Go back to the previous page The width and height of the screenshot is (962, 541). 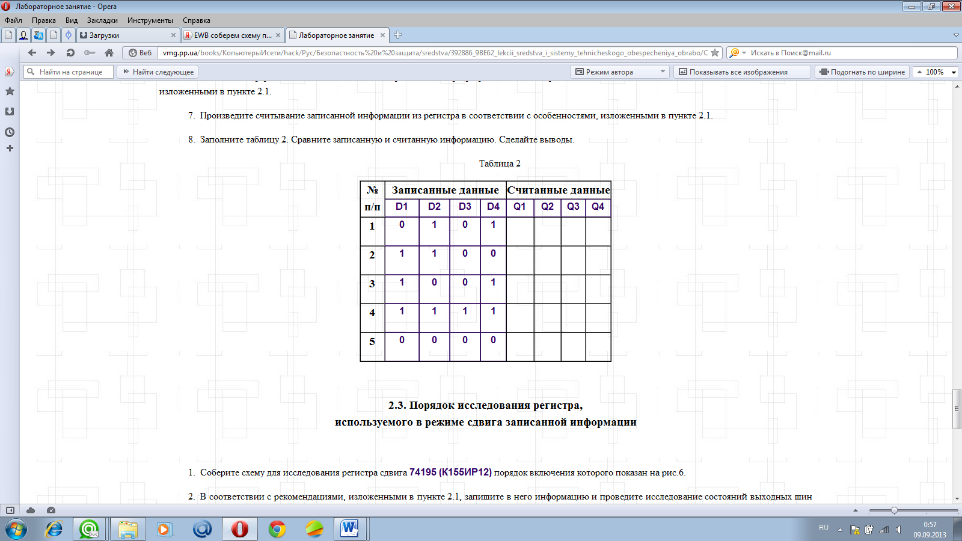coord(32,53)
